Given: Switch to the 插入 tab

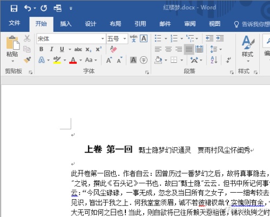Looking at the screenshot, I should pyautogui.click(x=66, y=23).
